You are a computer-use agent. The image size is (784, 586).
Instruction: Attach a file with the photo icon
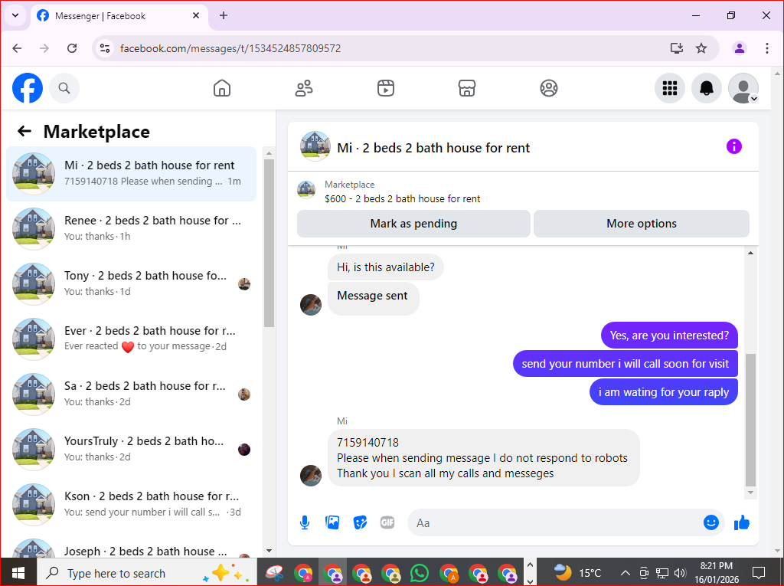point(332,522)
